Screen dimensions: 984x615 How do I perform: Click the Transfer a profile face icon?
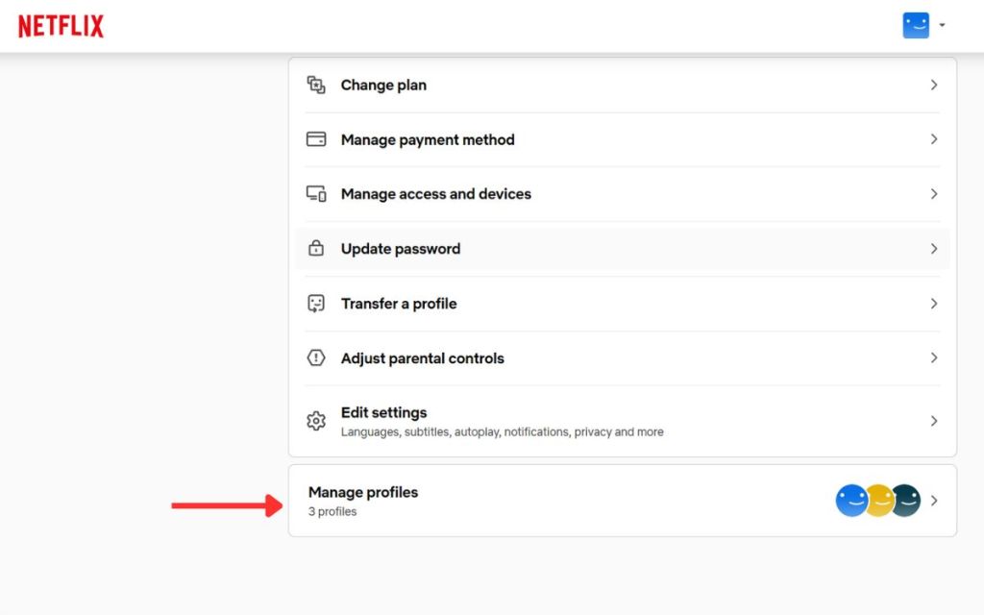pos(316,304)
